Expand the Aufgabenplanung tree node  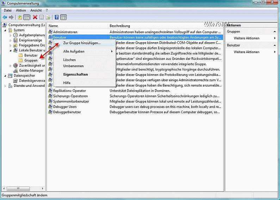(10, 35)
